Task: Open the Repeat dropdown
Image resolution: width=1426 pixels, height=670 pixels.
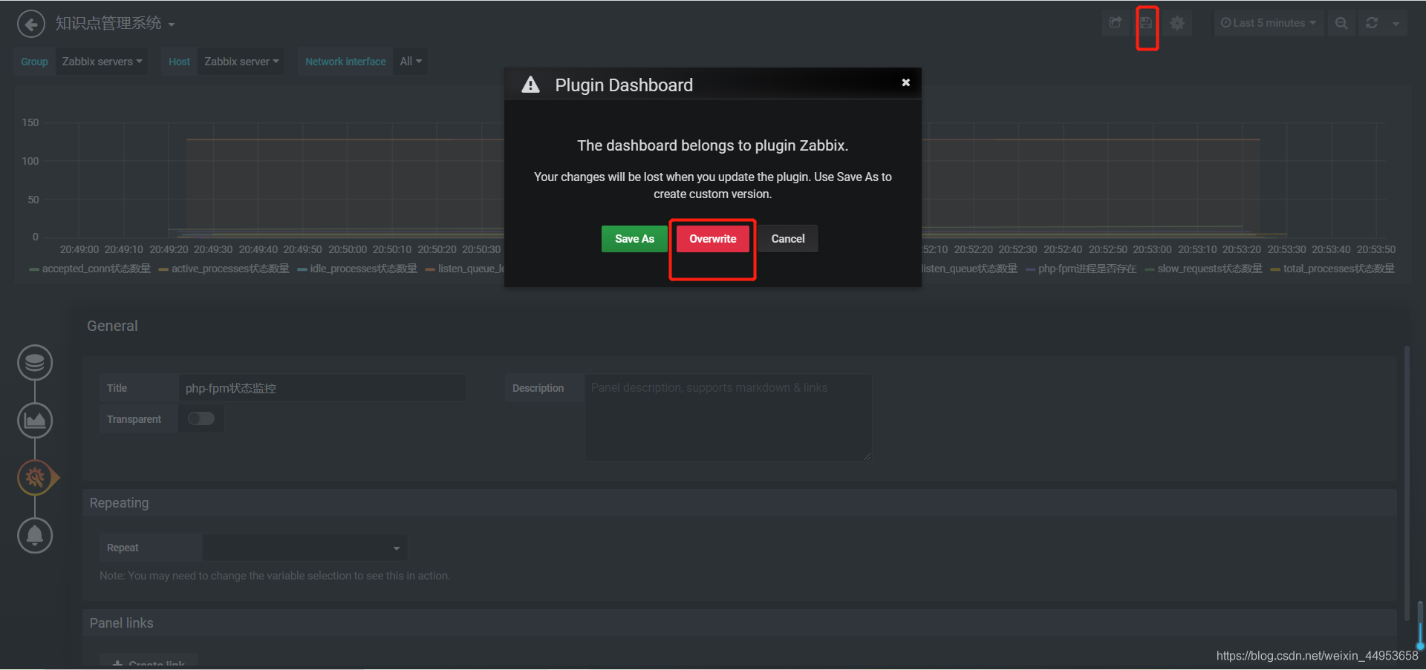Action: pos(305,548)
